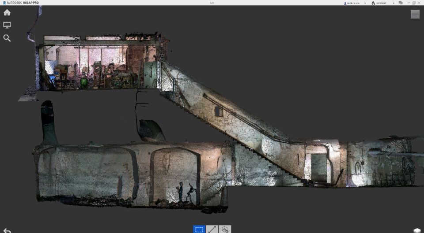Open the Project Navigator layers icon

(x=417, y=230)
